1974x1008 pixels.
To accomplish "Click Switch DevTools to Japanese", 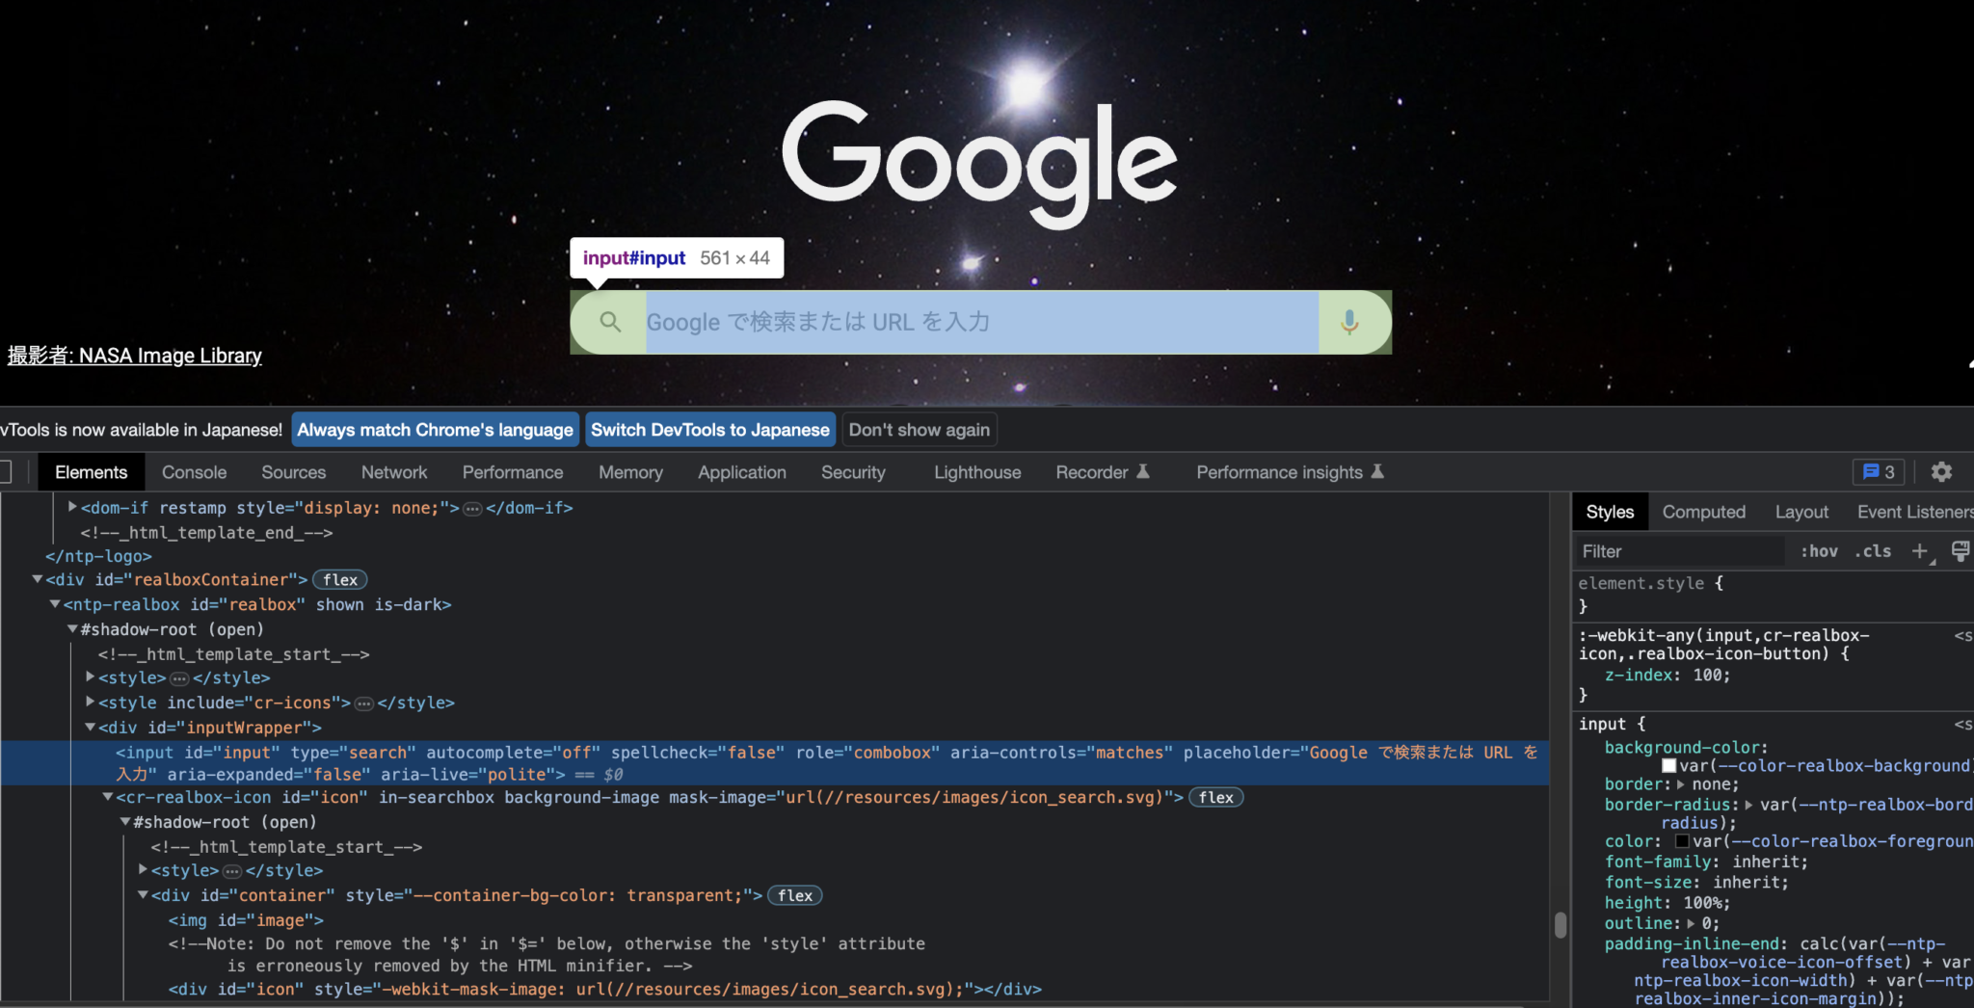I will coord(710,430).
